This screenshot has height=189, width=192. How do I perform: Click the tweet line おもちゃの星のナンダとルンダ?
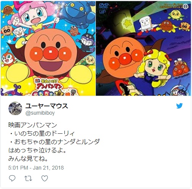55,142
